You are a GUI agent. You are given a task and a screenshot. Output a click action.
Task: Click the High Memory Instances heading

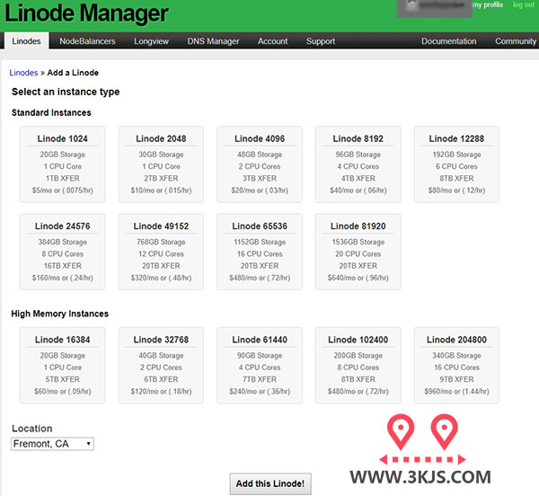[60, 314]
